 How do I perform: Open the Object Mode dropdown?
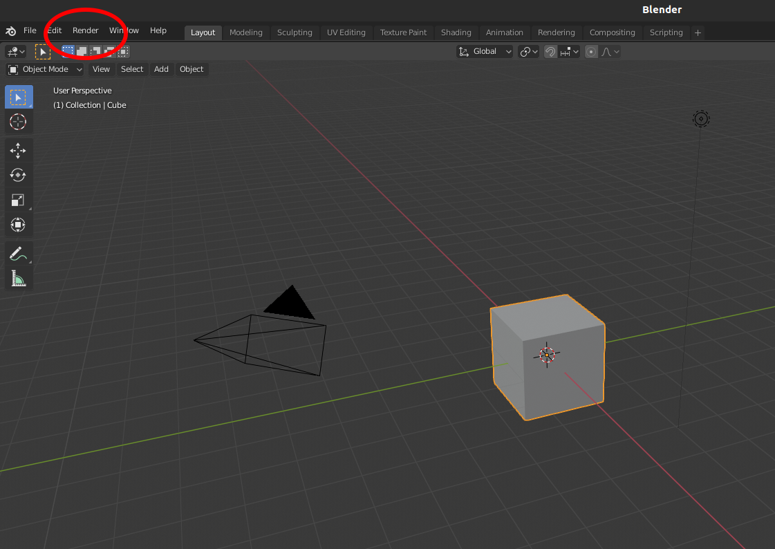tap(46, 69)
